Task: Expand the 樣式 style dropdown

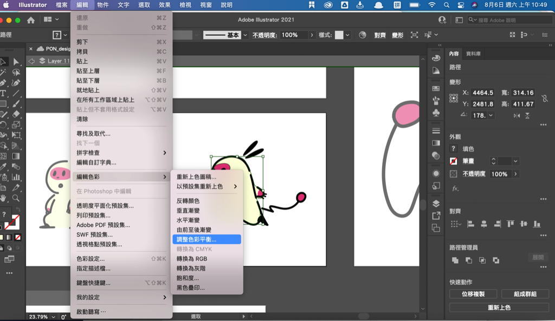Action: pyautogui.click(x=347, y=35)
